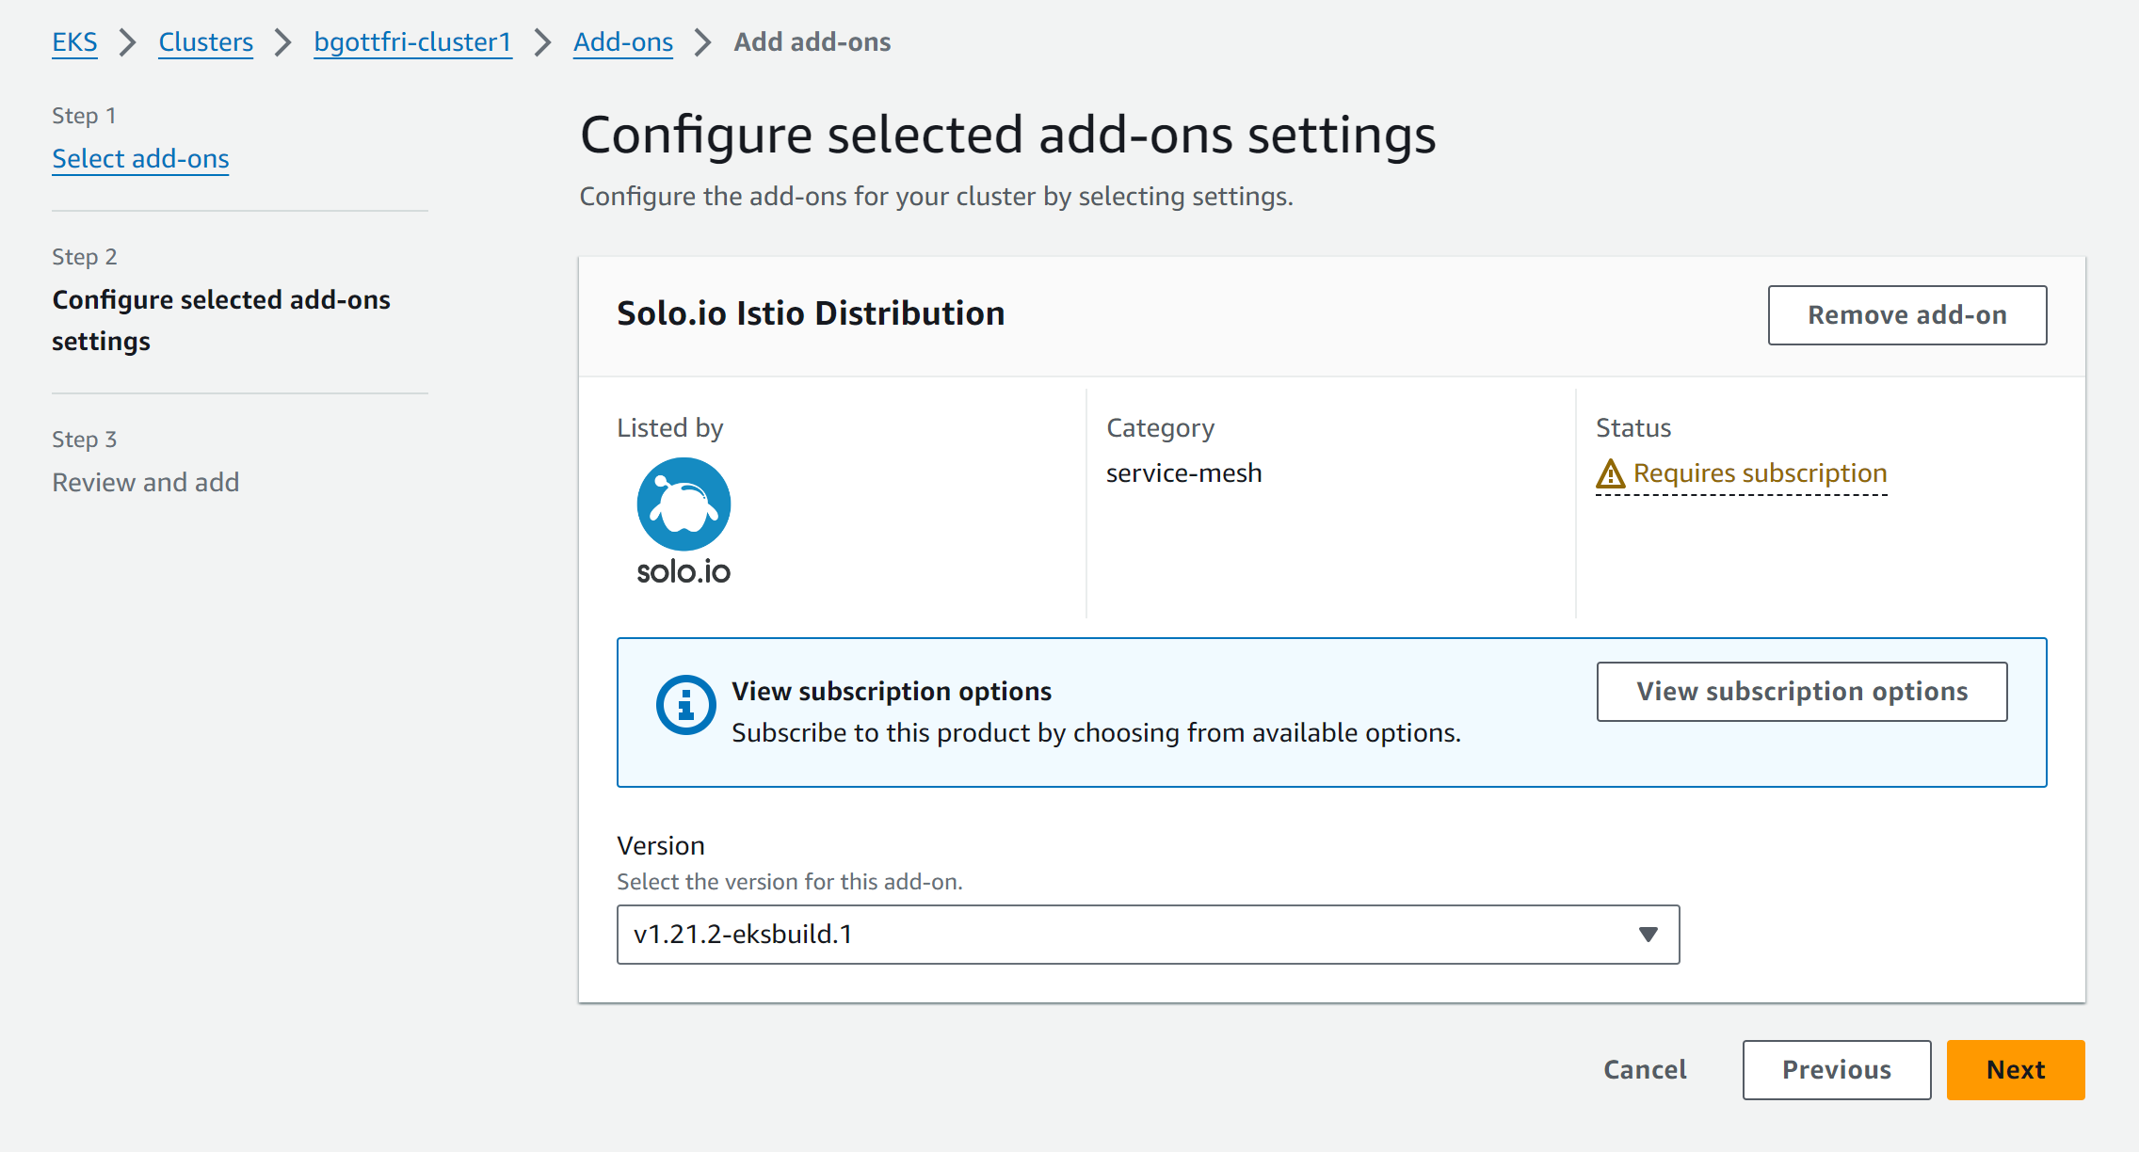The width and height of the screenshot is (2139, 1152).
Task: Cancel the add-on wizard
Action: coord(1645,1070)
